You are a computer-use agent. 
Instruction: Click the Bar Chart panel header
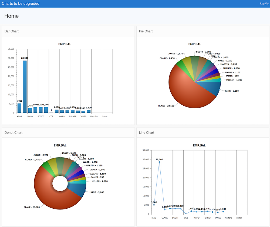pos(12,31)
